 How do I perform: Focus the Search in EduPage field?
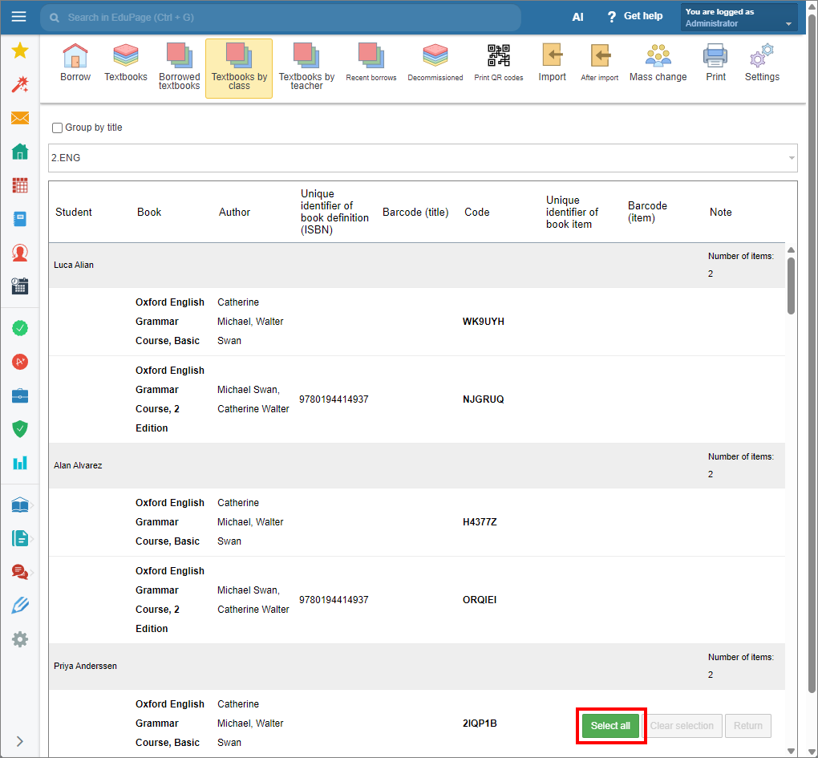tap(281, 17)
